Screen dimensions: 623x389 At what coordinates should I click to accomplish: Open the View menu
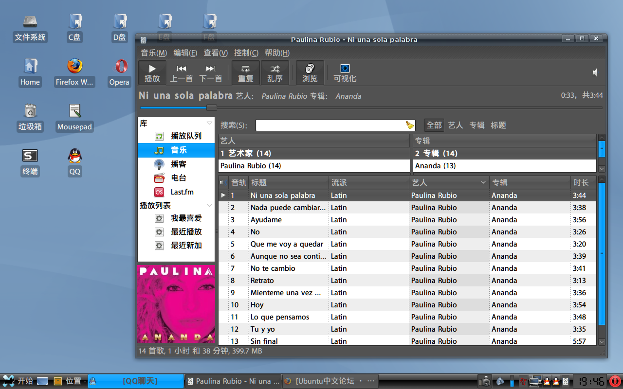216,53
